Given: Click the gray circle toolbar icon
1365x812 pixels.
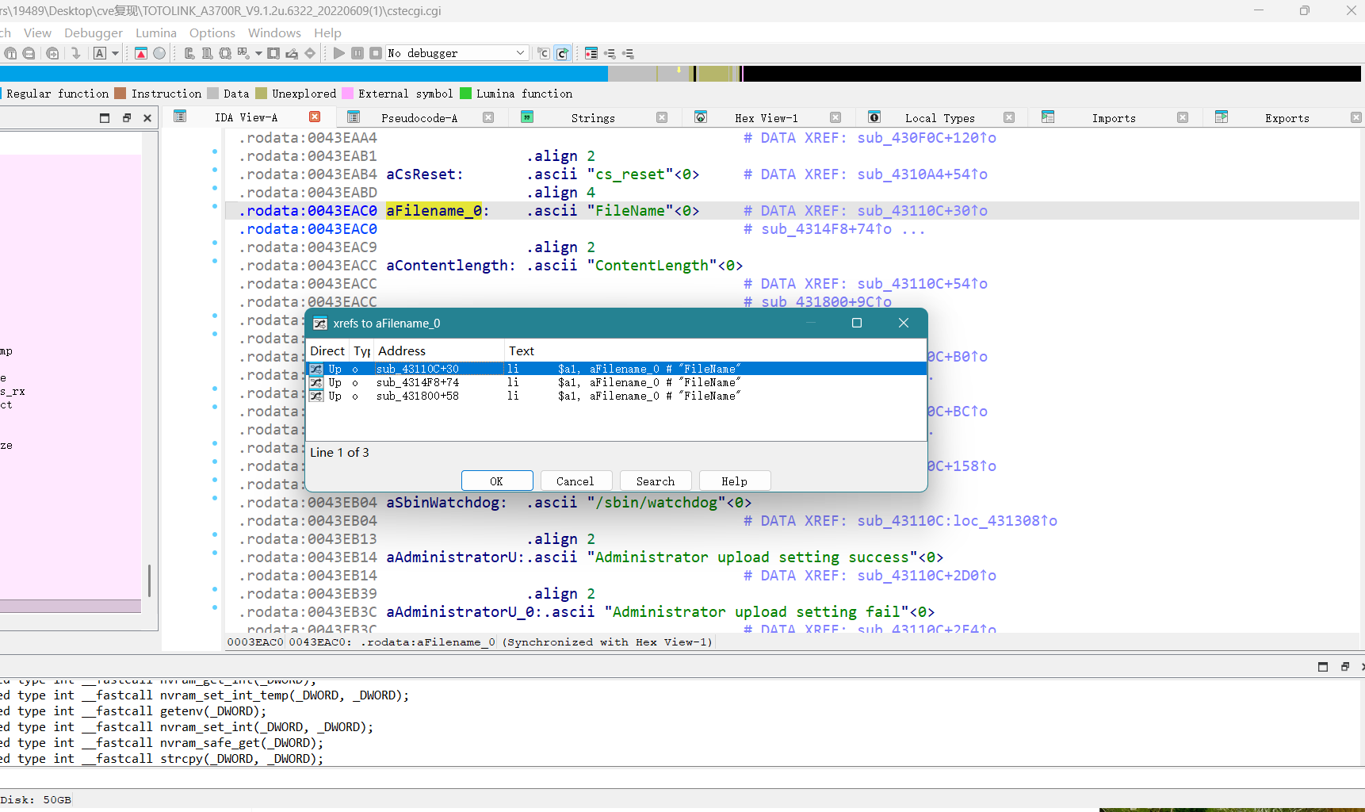Looking at the screenshot, I should pyautogui.click(x=159, y=53).
